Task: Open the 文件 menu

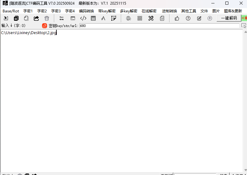Action: [x=204, y=11]
